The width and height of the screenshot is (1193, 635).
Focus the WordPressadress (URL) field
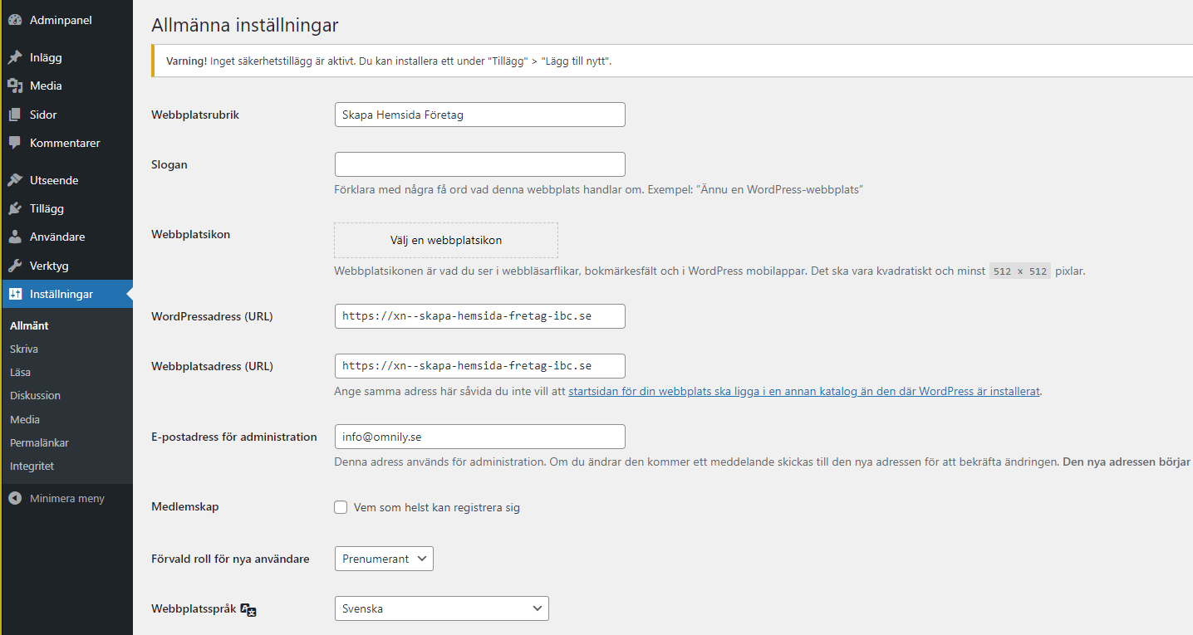coord(480,316)
